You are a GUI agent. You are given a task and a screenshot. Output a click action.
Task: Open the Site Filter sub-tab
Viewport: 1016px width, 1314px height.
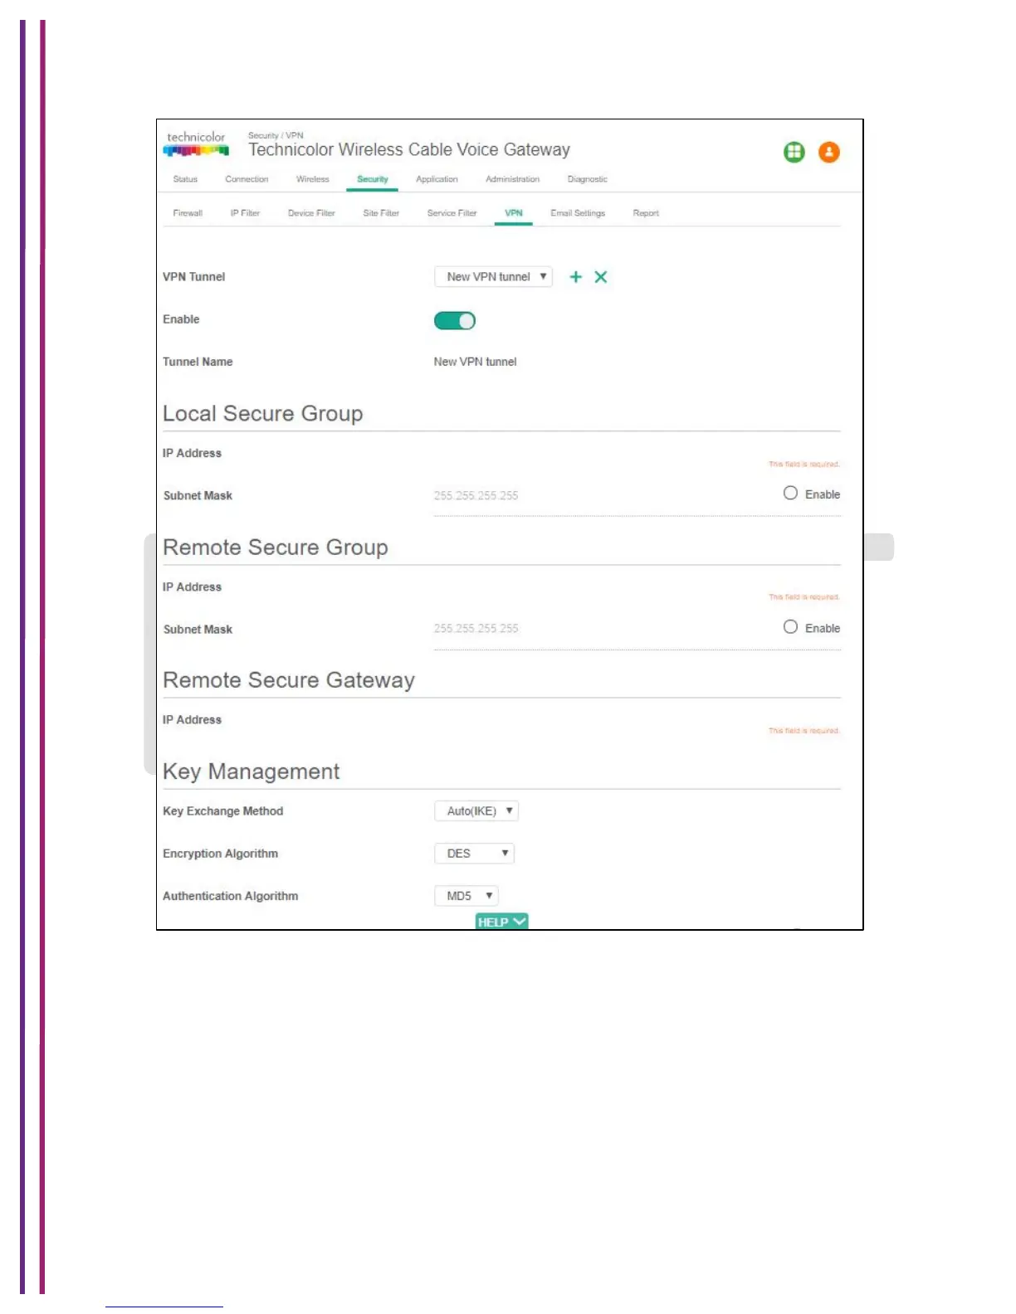381,213
